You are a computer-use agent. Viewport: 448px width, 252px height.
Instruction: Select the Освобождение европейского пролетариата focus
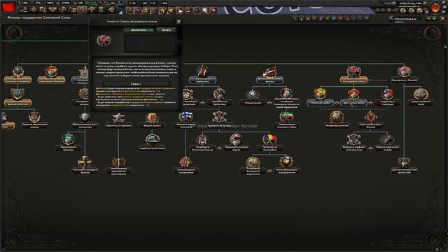click(x=118, y=166)
